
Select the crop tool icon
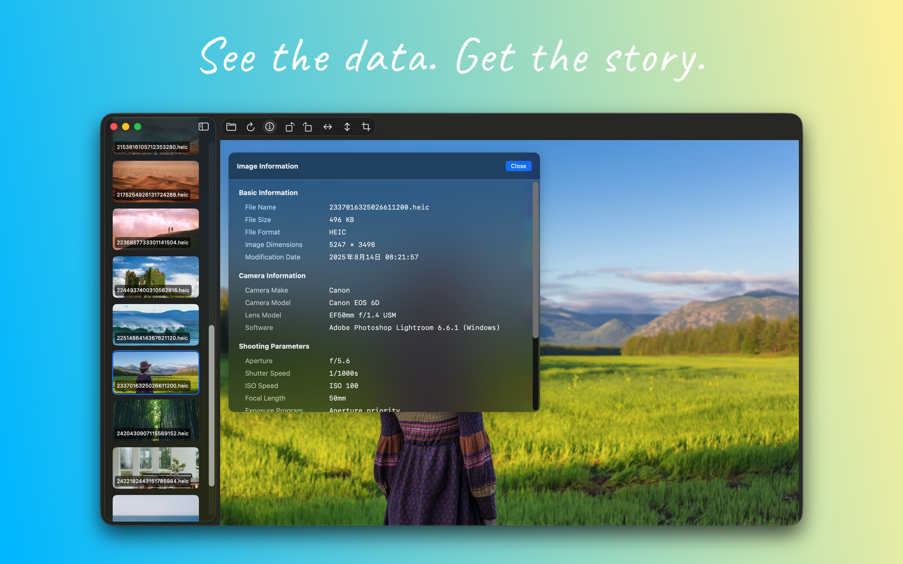click(x=366, y=127)
